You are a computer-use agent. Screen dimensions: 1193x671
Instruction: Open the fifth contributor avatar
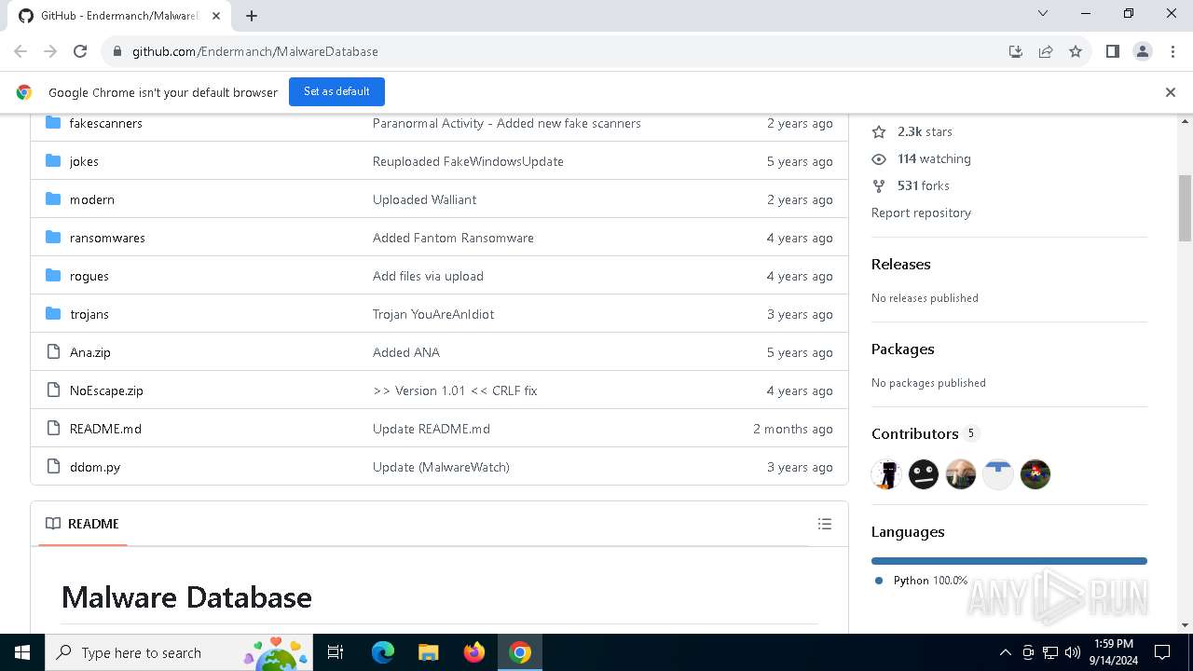(1035, 474)
